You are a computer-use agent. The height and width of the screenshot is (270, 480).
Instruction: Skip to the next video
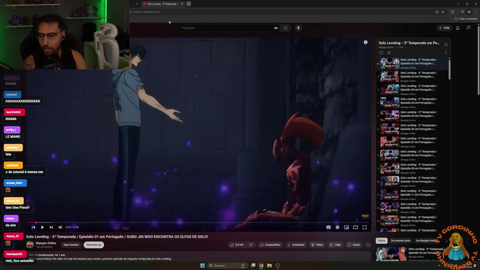(x=51, y=227)
